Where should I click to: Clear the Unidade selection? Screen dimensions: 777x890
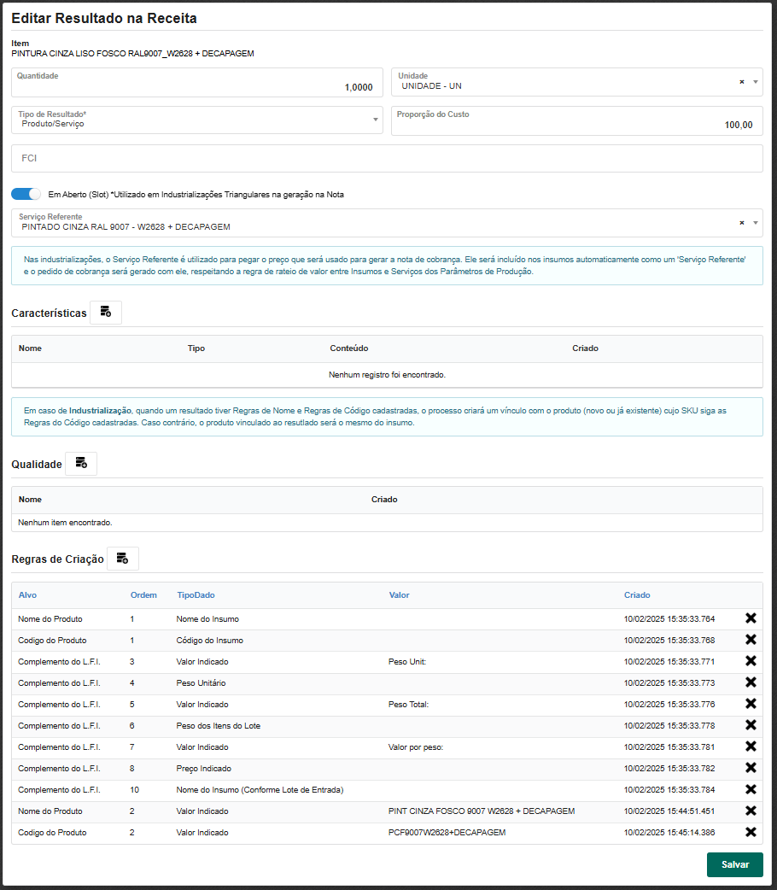741,82
